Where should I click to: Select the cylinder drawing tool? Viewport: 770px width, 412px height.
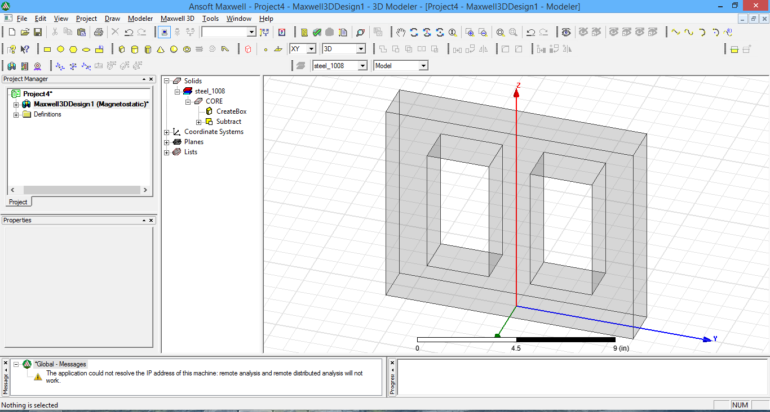coord(135,48)
